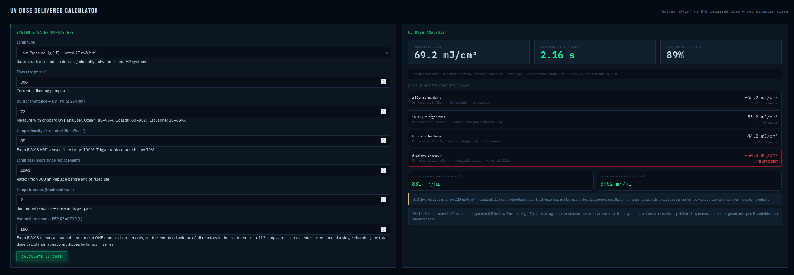Click the Flow rate stepper arrows
The width and height of the screenshot is (794, 275).
tap(383, 82)
